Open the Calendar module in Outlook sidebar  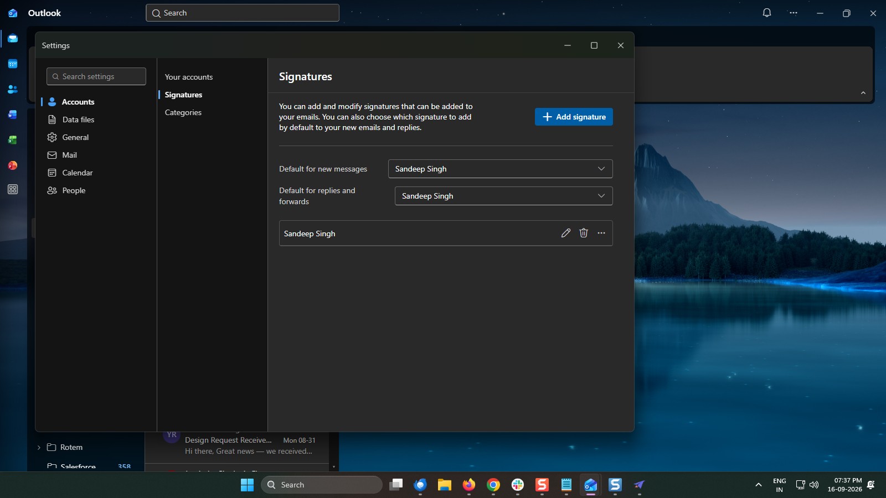coord(13,64)
